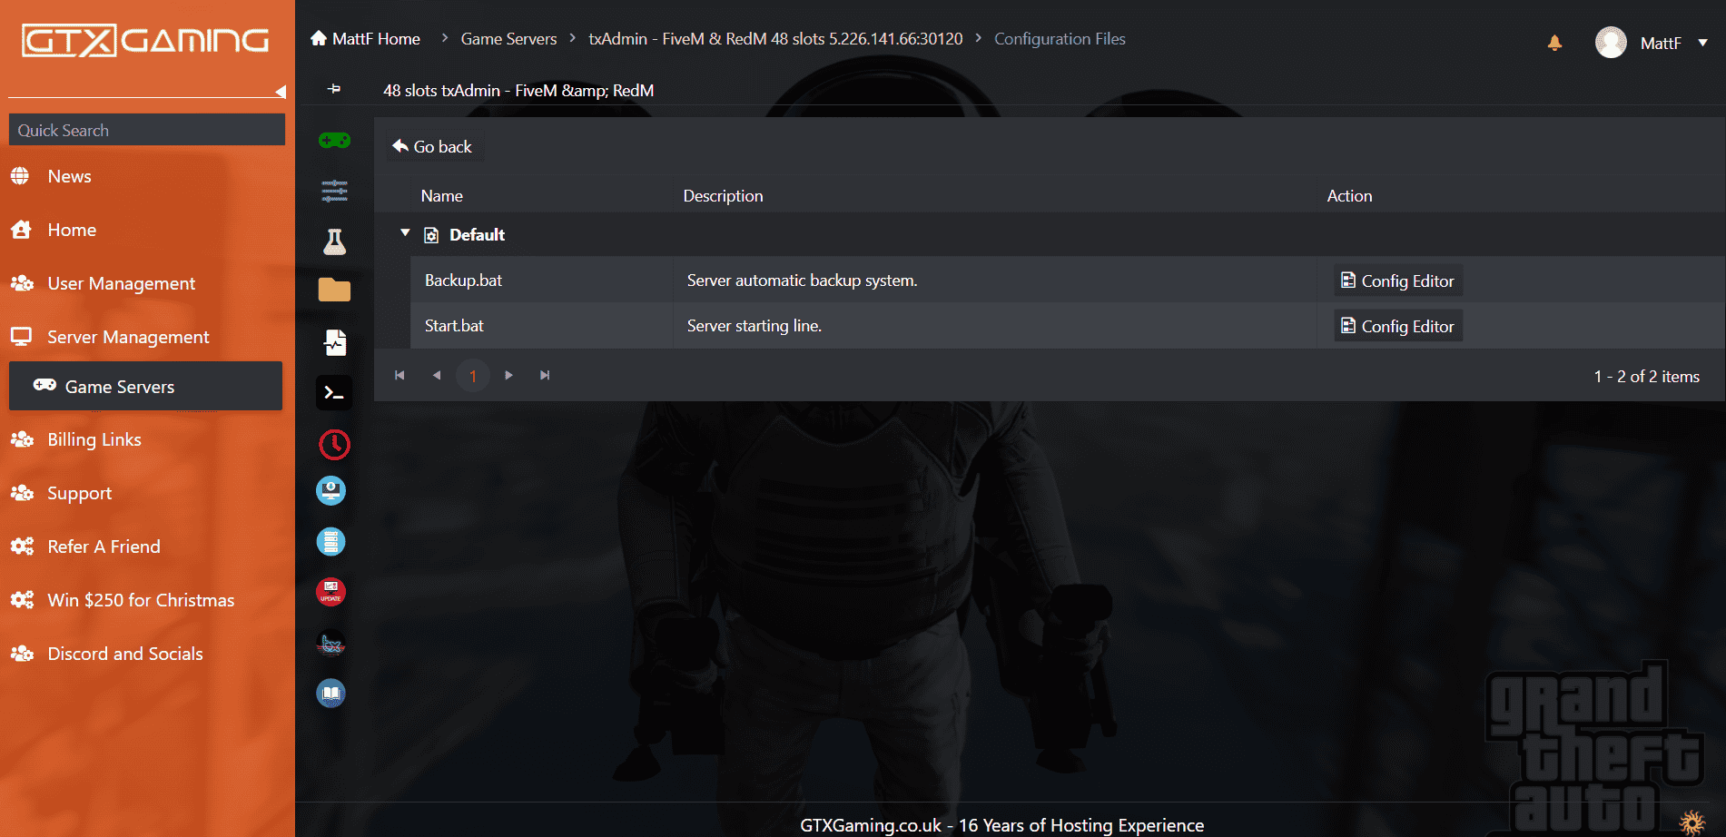Viewport: 1726px width, 837px height.
Task: Go to the next page arrow in pagination
Action: (x=508, y=375)
